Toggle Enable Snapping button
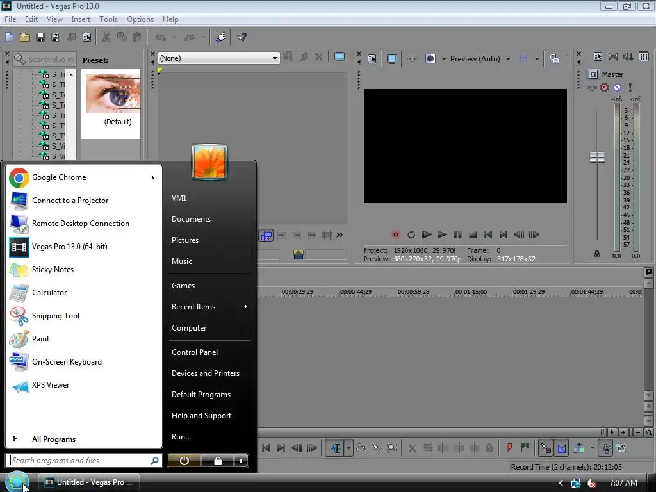 pos(546,448)
